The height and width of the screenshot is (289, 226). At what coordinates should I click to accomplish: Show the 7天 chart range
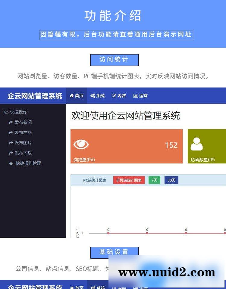(154, 180)
